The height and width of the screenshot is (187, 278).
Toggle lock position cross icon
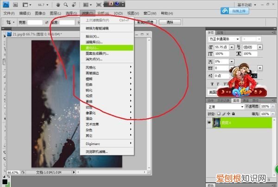228,114
